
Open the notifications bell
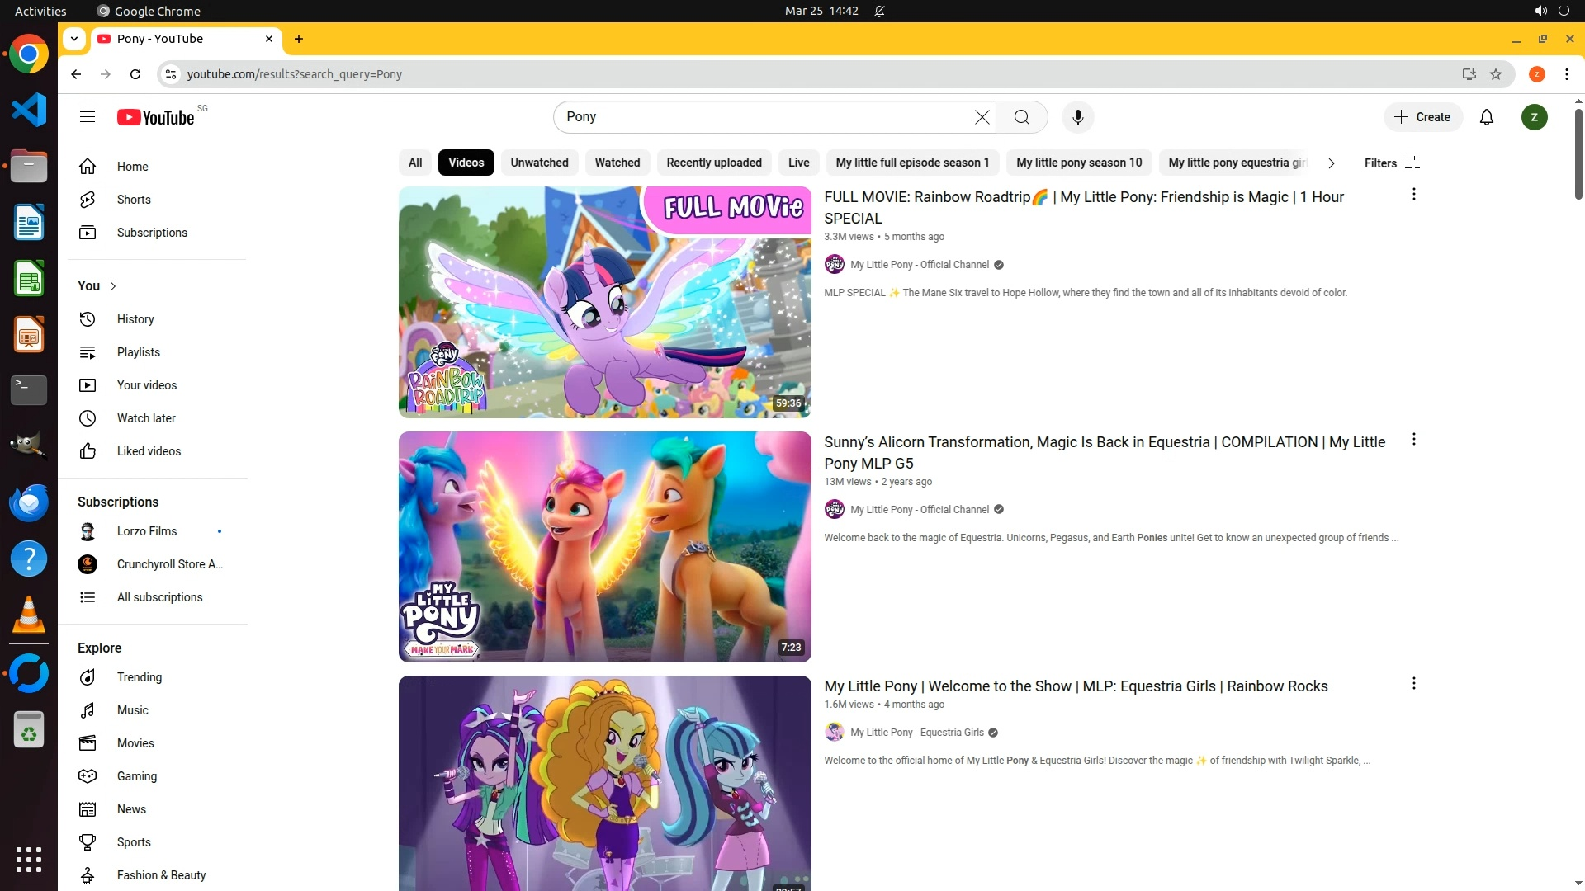pyautogui.click(x=1486, y=117)
